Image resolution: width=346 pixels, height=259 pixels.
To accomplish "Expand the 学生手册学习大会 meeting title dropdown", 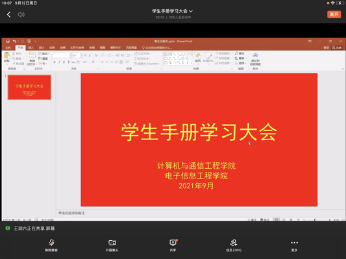I will point(172,11).
